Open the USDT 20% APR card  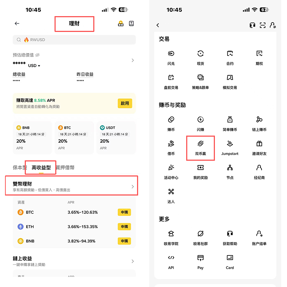pyautogui.click(x=116, y=137)
